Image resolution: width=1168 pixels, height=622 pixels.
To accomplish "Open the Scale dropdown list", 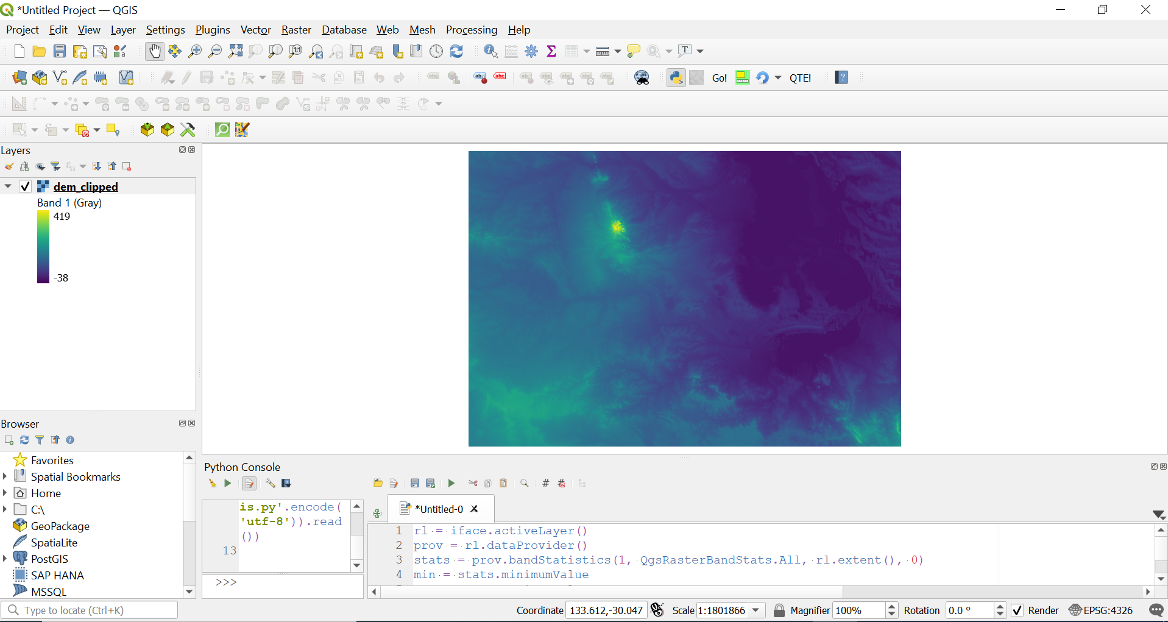I will pos(756,610).
